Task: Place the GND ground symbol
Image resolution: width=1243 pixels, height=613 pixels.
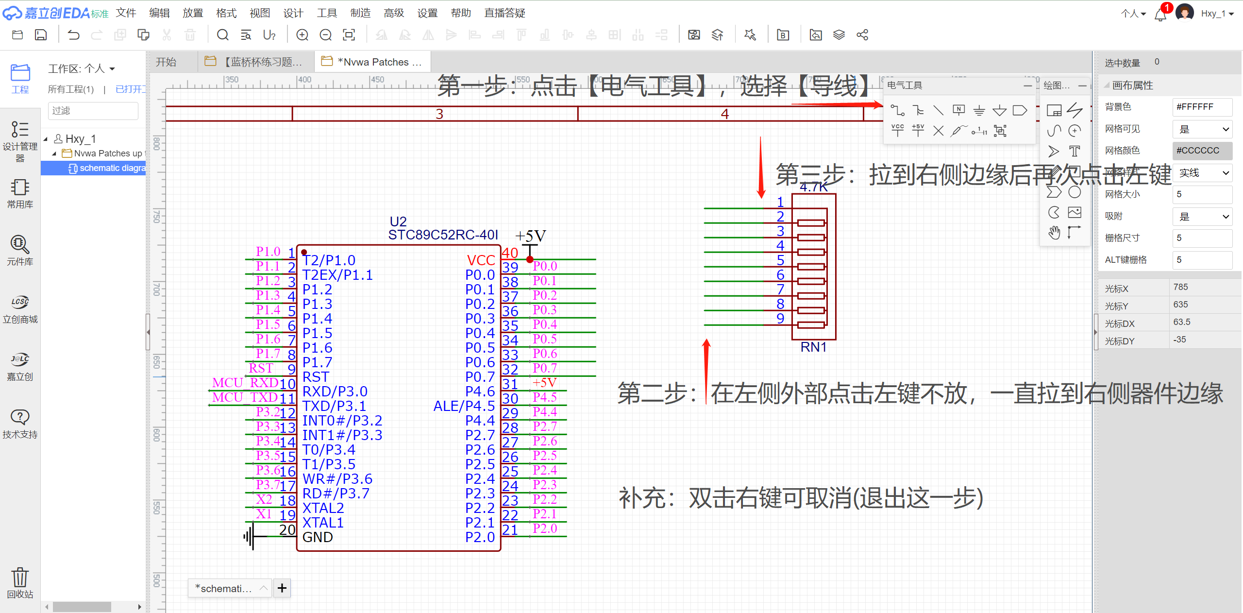Action: coord(979,111)
